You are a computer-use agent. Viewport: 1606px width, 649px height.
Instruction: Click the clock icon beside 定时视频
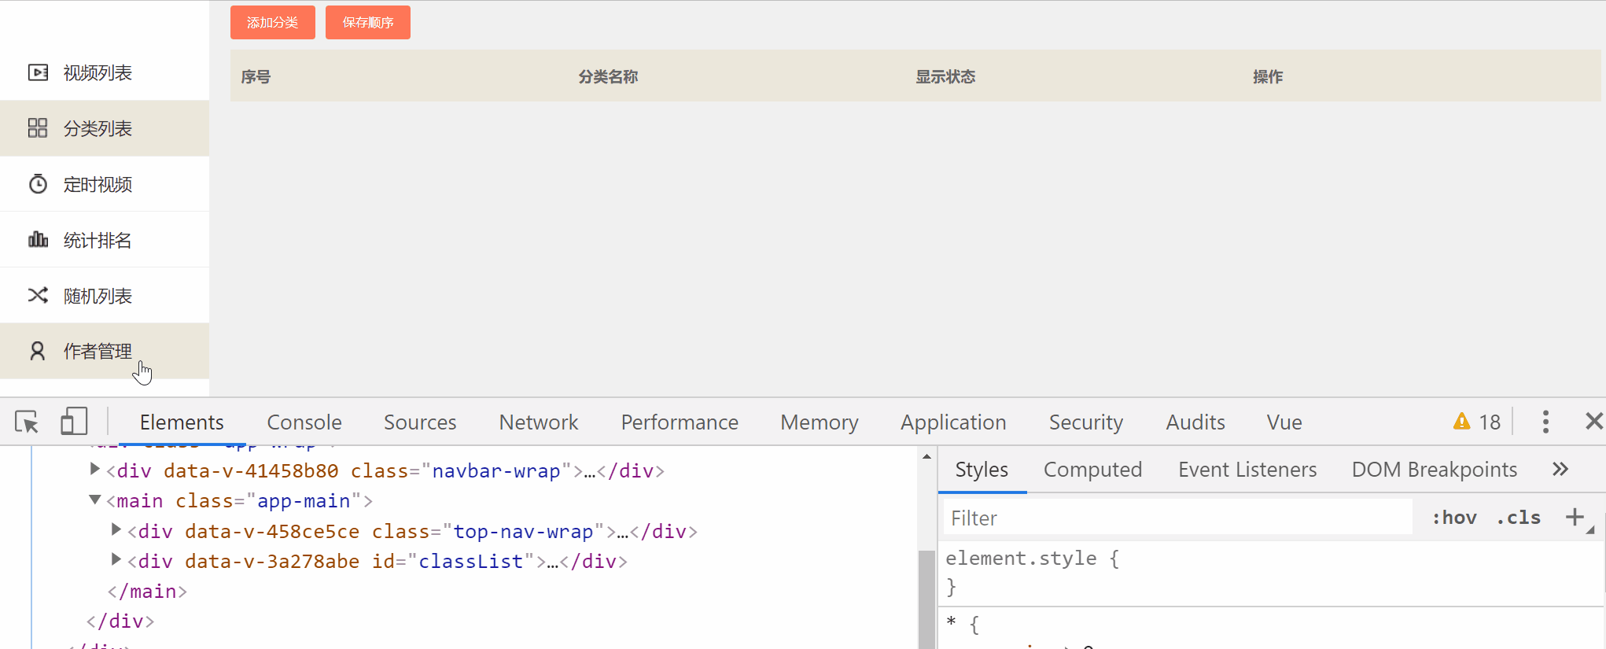click(x=38, y=184)
